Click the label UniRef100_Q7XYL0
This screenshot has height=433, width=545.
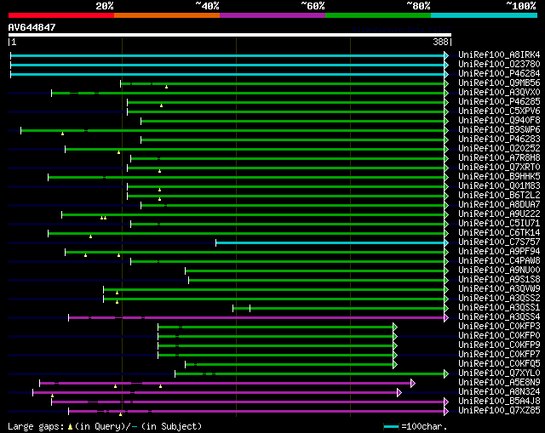click(499, 373)
